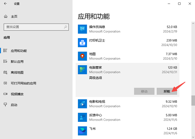195x139 pixels.
Task: Switch to 默认应用 settings page
Action: (x=17, y=61)
